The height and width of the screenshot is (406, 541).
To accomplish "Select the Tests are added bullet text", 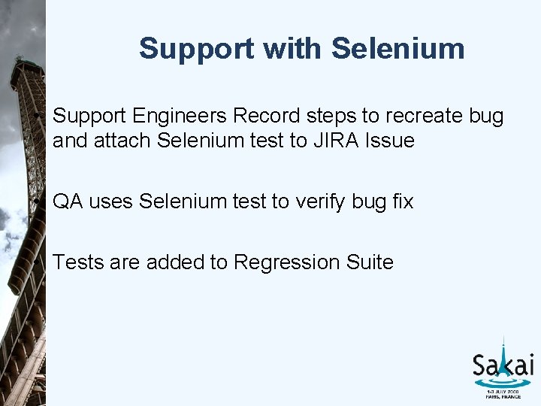I will click(x=223, y=262).
